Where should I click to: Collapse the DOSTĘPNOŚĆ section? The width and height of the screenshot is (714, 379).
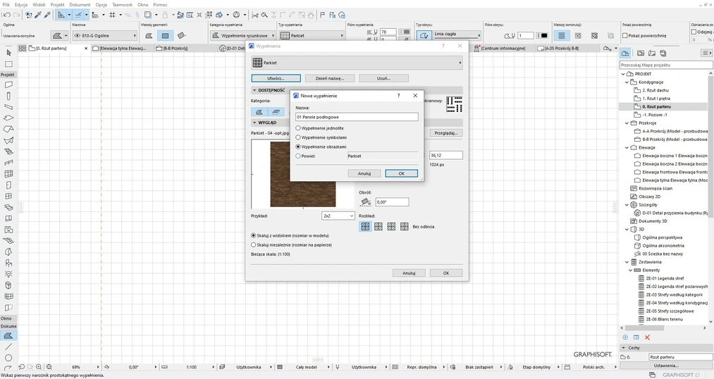pyautogui.click(x=254, y=91)
